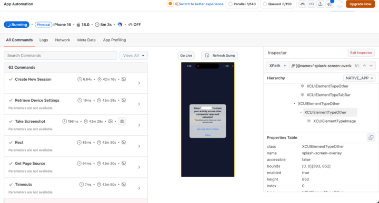379x203 pixels.
Task: Click the Refresh Dump icon
Action: pyautogui.click(x=207, y=56)
